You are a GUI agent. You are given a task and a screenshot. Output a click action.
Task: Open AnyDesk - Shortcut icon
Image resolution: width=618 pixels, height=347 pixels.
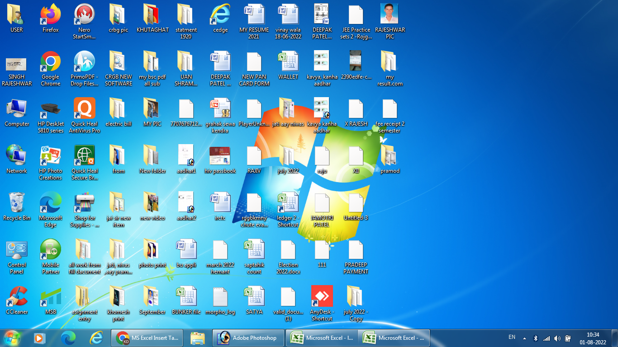click(322, 304)
